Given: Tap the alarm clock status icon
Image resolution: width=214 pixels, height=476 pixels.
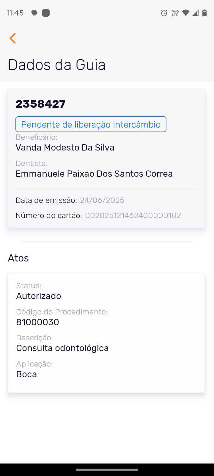Looking at the screenshot, I should point(164,13).
